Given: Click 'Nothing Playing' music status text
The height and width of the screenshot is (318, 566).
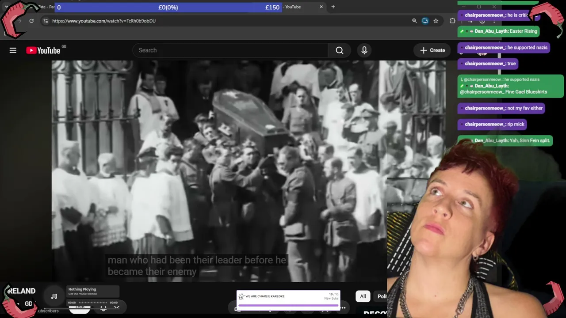Looking at the screenshot, I should [82, 289].
